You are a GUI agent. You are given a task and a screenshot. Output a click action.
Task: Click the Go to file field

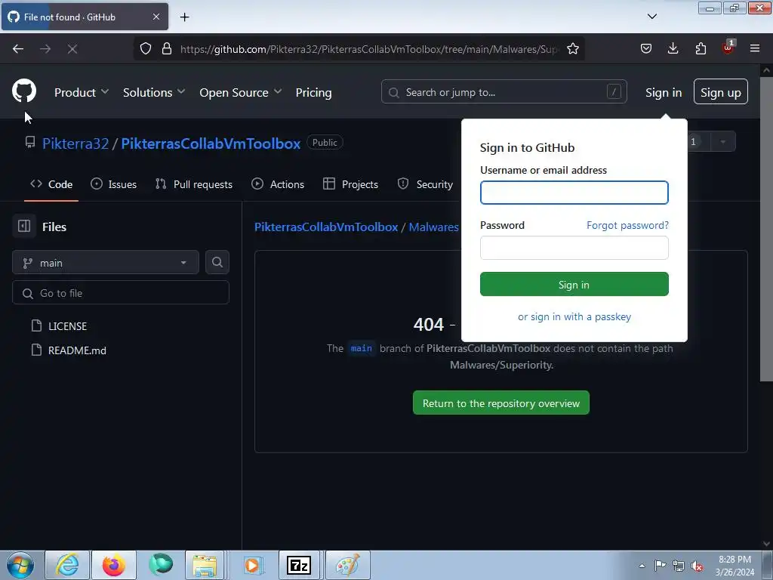coord(121,293)
